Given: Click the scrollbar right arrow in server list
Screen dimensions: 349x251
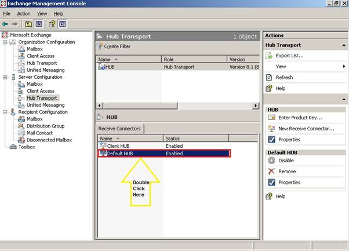Looking at the screenshot, I should pyautogui.click(x=256, y=106).
